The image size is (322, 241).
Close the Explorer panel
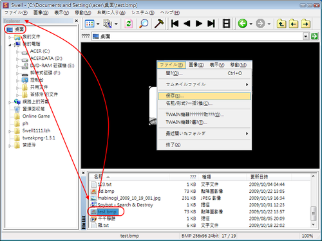(77, 21)
